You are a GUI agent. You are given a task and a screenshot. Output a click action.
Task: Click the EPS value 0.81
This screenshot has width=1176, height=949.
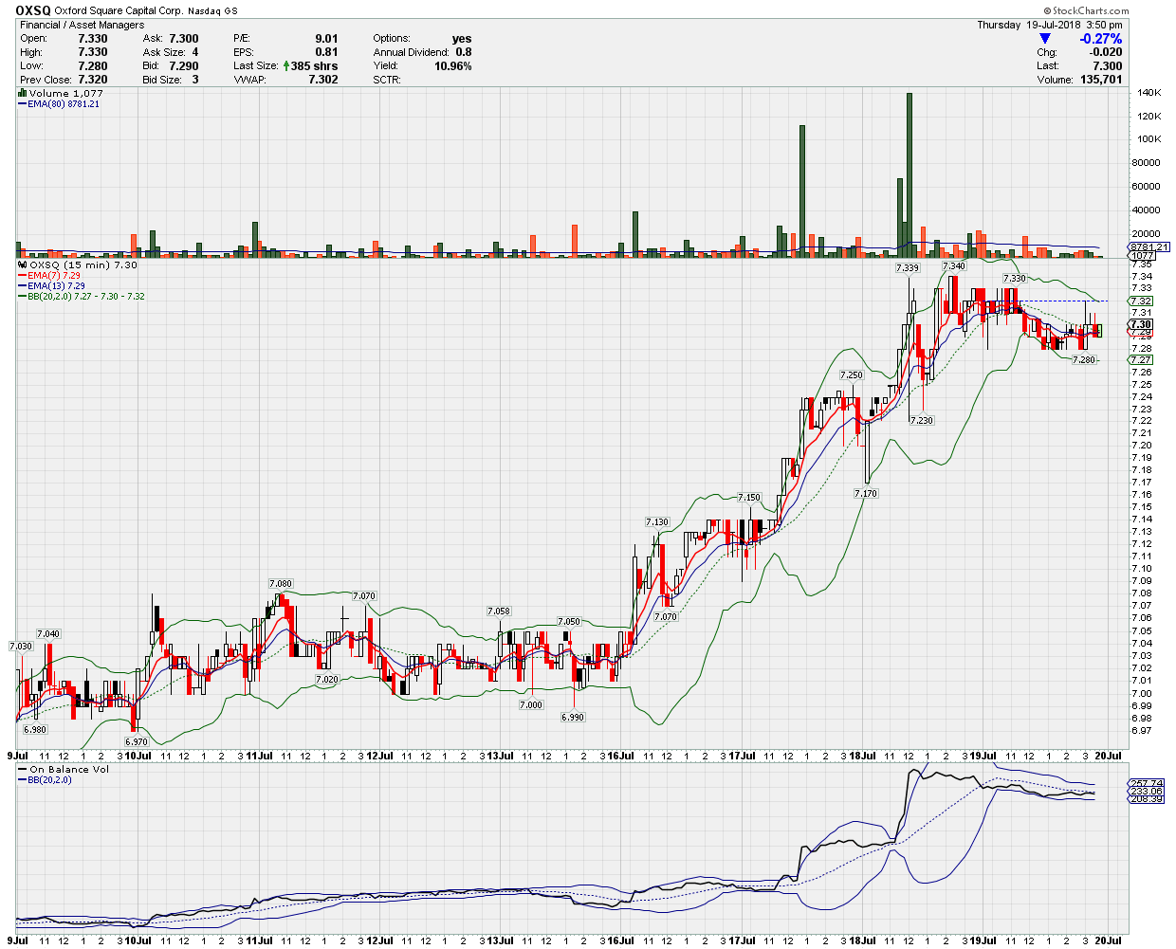pyautogui.click(x=326, y=52)
